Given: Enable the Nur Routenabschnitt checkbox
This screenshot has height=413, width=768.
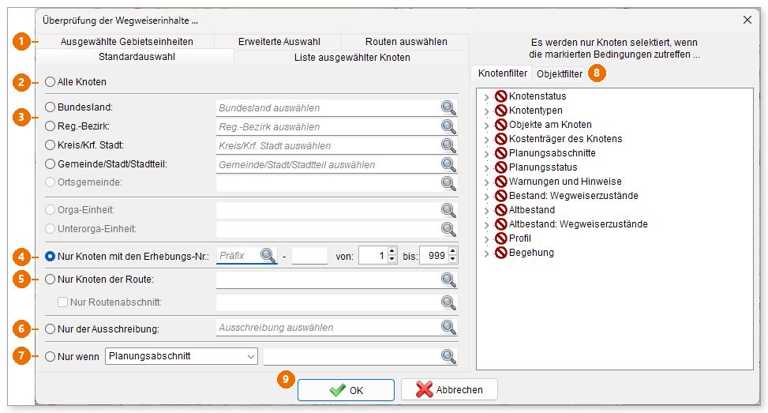Looking at the screenshot, I should point(62,302).
